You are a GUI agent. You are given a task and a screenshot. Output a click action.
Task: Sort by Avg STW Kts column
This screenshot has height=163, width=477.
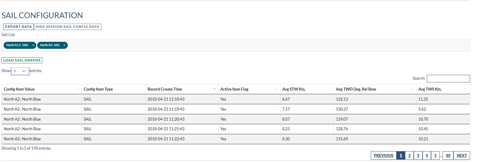coord(306,89)
